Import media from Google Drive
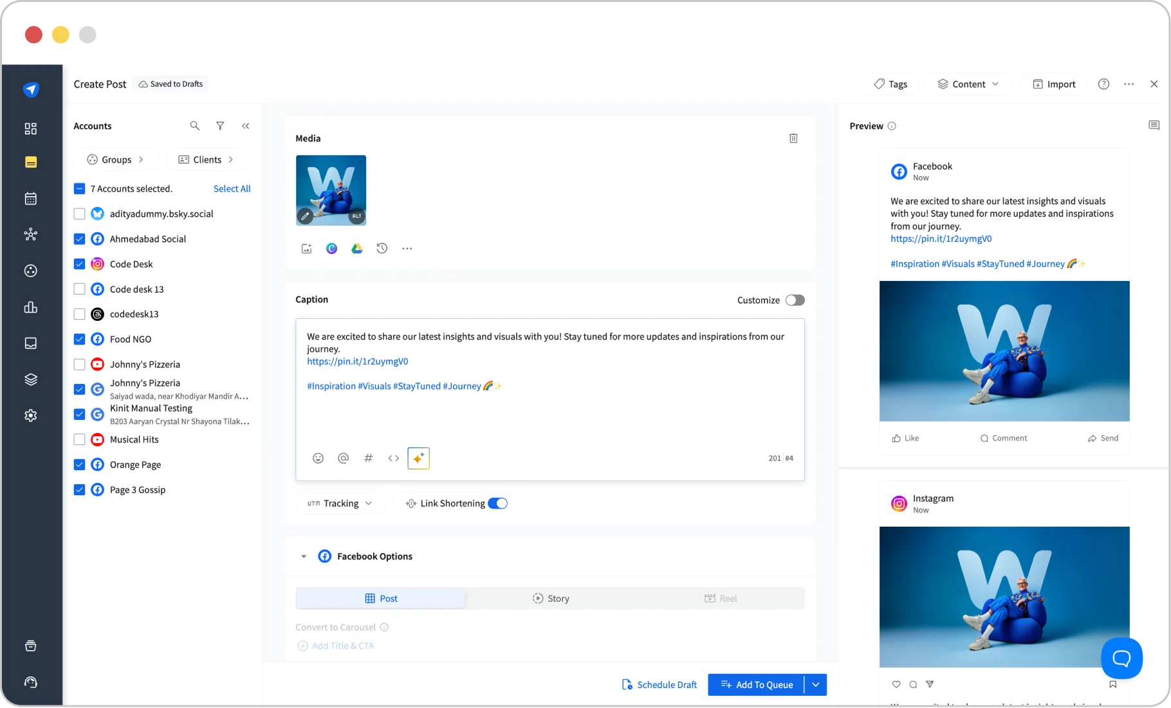The height and width of the screenshot is (708, 1171). 356,248
